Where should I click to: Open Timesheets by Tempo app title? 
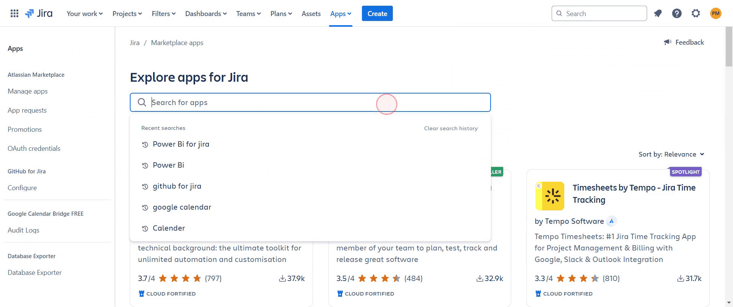point(634,194)
